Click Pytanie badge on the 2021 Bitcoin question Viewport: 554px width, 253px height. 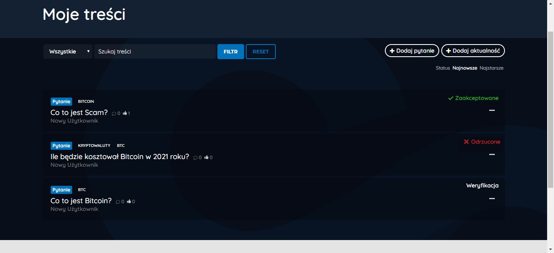[x=61, y=146]
